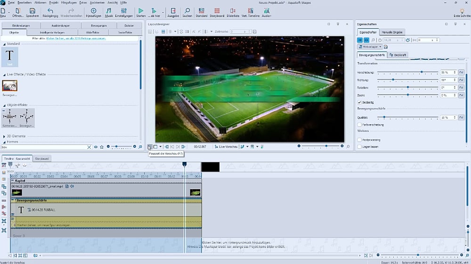Open the Extras menu
The width and height of the screenshot is (471, 264).
tap(83, 2)
